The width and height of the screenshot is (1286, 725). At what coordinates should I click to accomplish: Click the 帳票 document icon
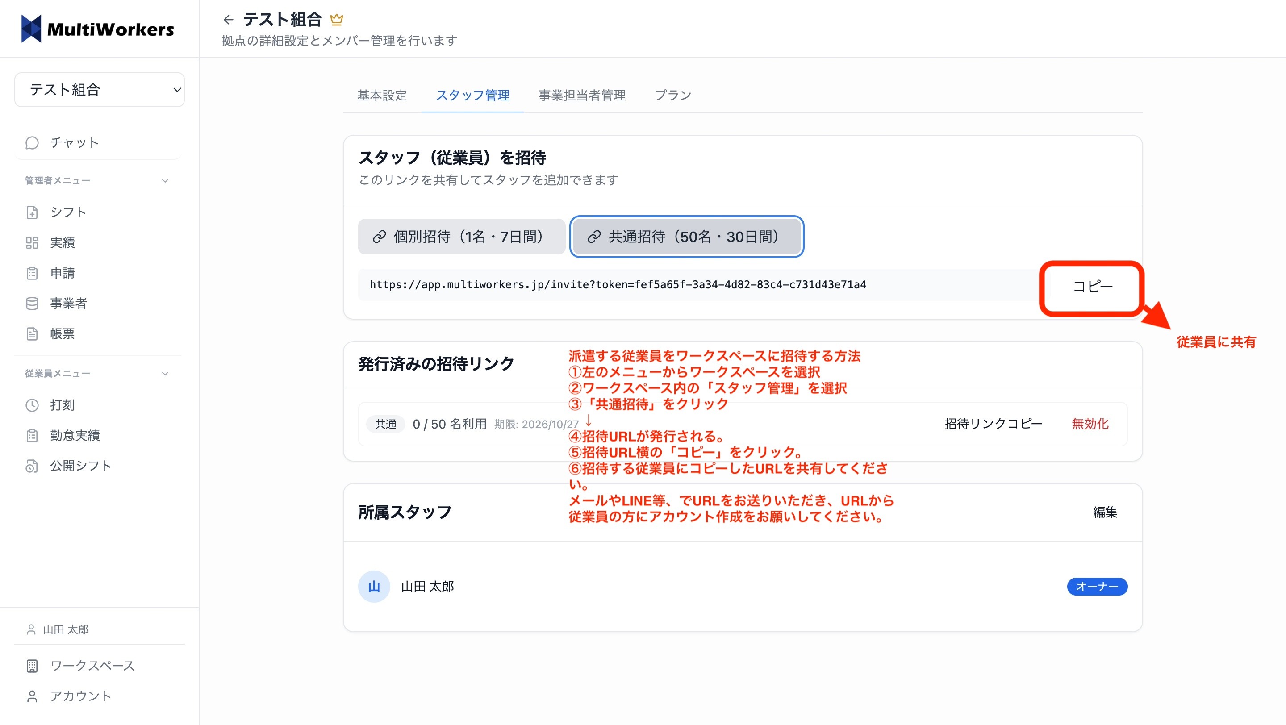pos(32,334)
